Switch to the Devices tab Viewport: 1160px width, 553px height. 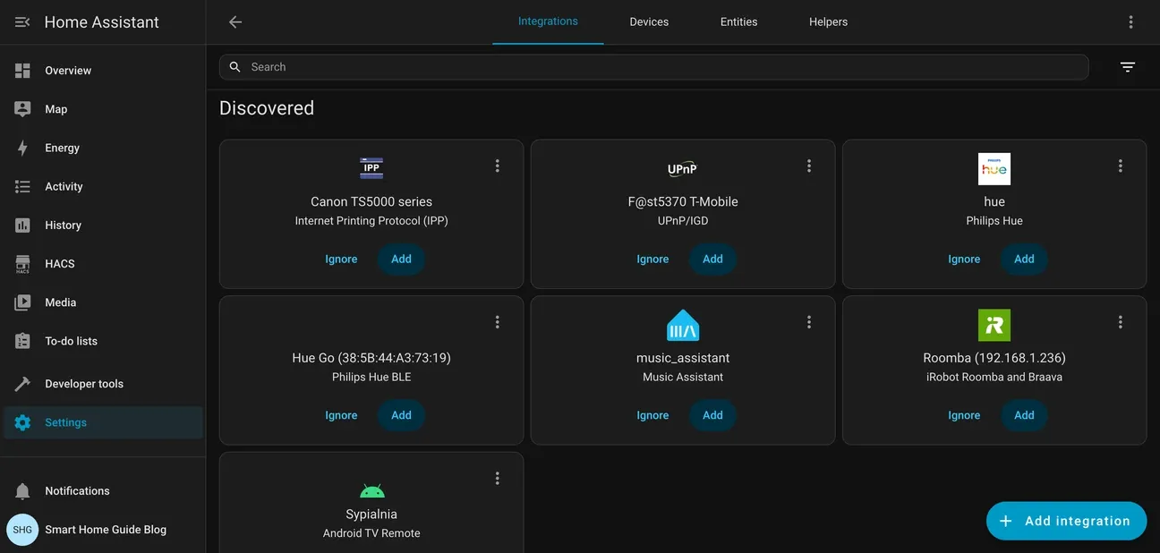coord(649,21)
